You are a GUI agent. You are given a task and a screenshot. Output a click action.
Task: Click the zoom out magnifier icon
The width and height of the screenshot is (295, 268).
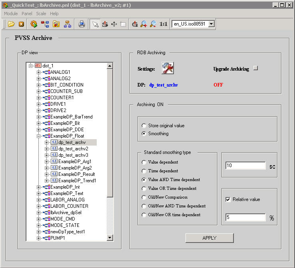[x=153, y=24]
